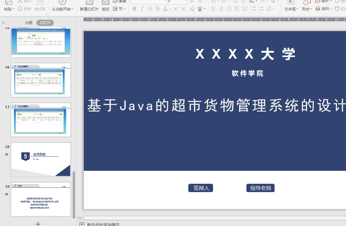Viewport: 346px width, 226px height.
Task: Toggle Strikethrough formatting
Action: (x=158, y=9)
